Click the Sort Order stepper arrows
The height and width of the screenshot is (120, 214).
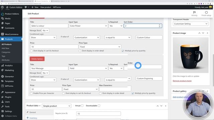click(160, 26)
